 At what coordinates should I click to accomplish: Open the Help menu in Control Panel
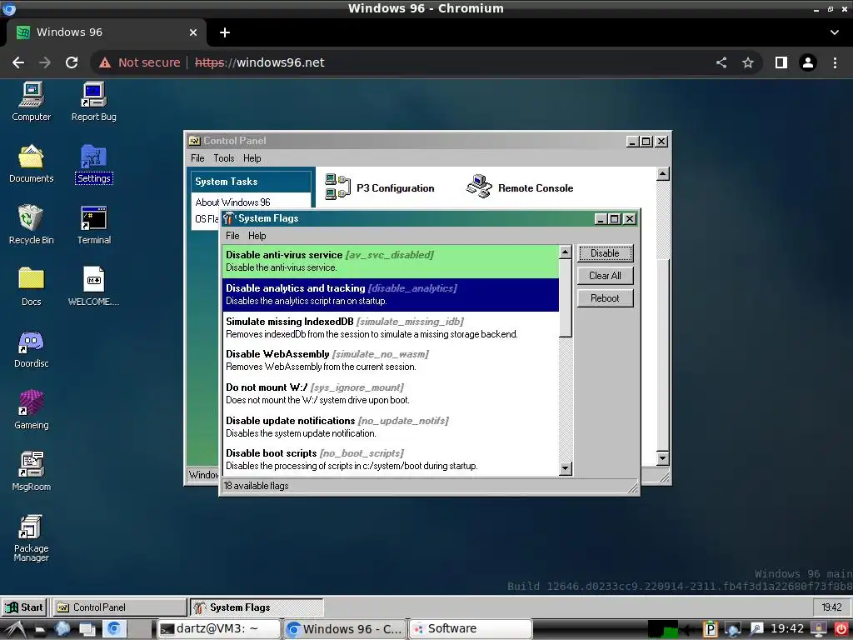[x=252, y=158]
